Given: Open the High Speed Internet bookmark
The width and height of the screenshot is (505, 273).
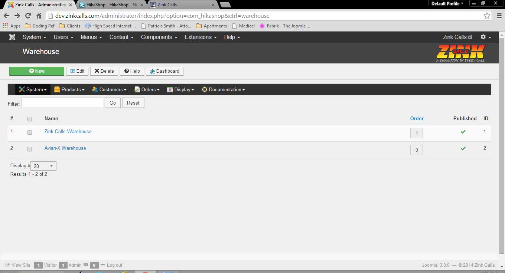Looking at the screenshot, I should [110, 26].
